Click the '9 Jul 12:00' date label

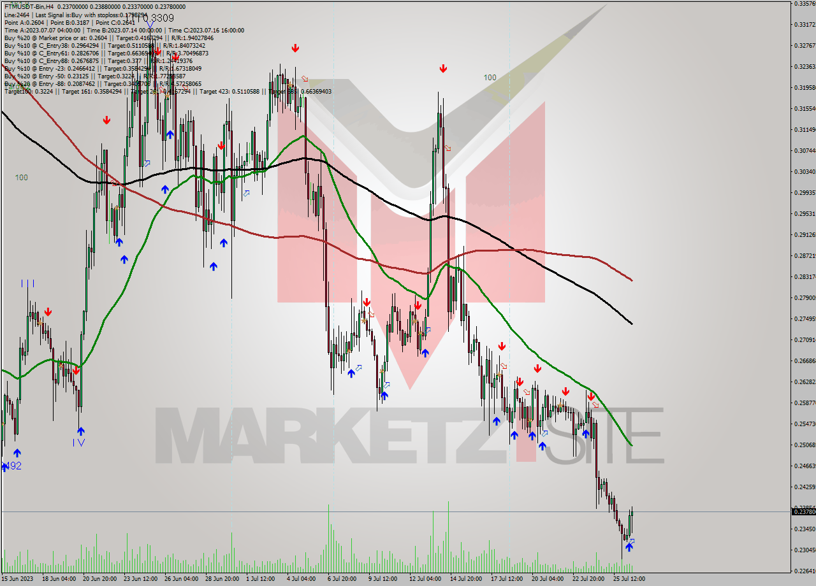click(382, 578)
